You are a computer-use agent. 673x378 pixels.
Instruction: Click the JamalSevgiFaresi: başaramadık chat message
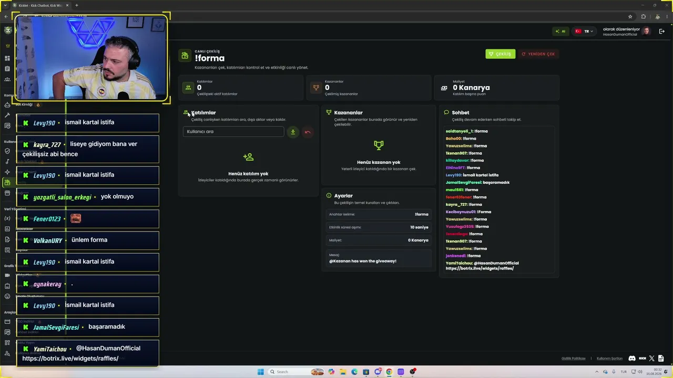click(x=477, y=182)
